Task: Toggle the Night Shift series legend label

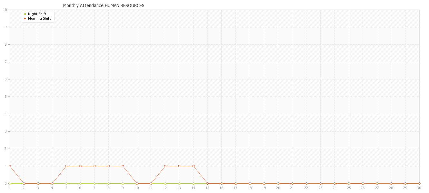Action: [37, 14]
